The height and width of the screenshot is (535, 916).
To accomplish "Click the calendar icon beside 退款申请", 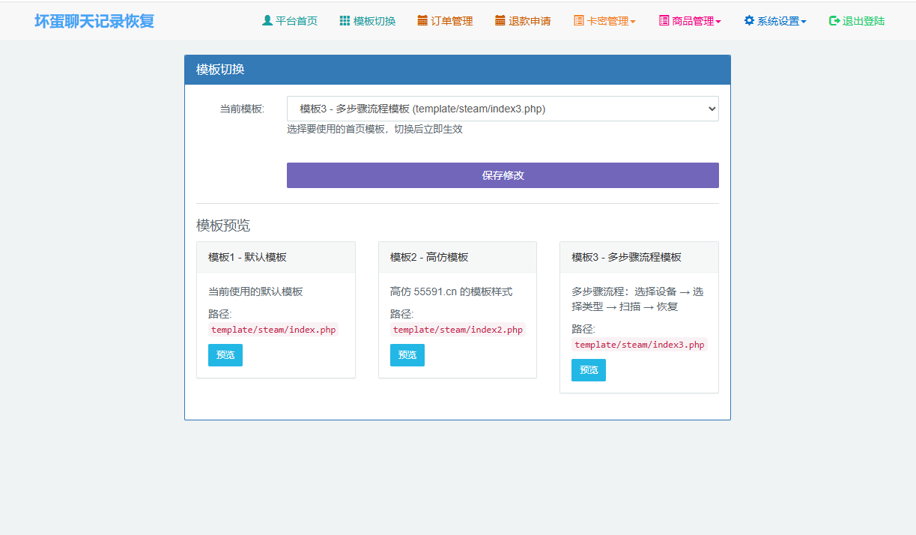I will point(500,21).
